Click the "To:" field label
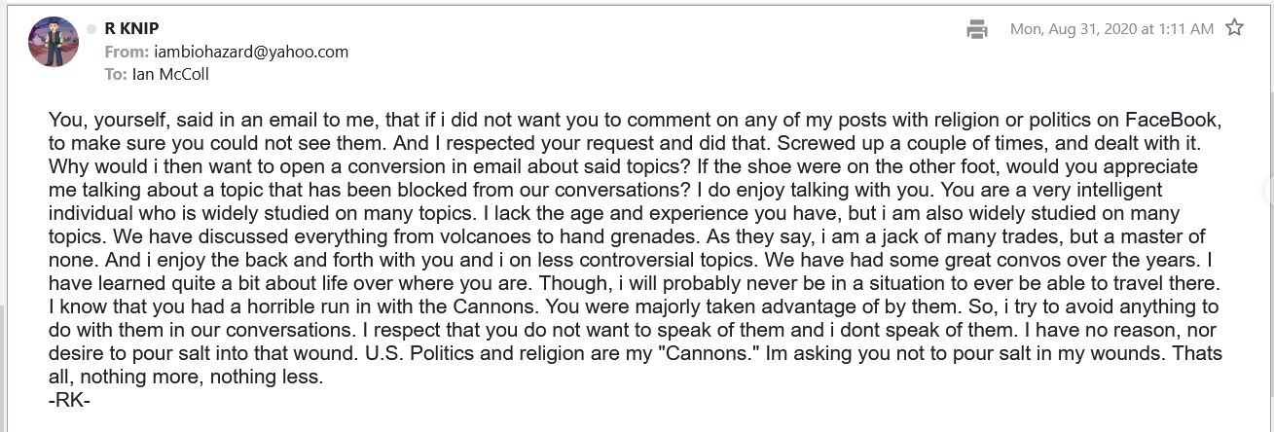The width and height of the screenshot is (1274, 432). point(116,74)
